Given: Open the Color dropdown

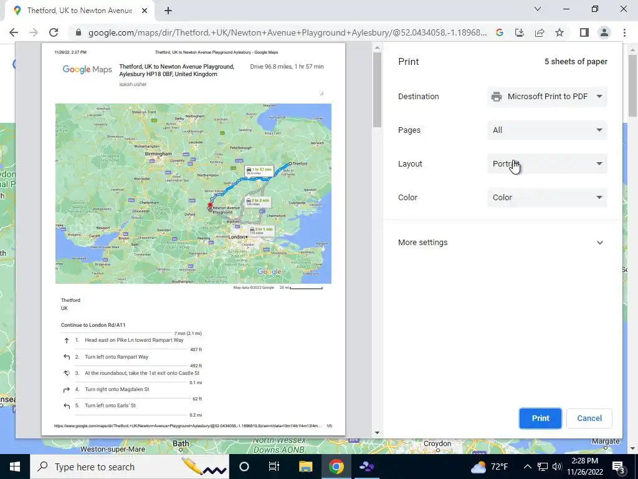Looking at the screenshot, I should [547, 198].
